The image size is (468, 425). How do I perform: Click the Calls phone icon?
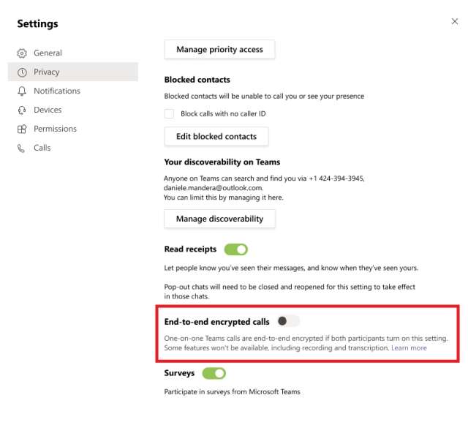tap(21, 148)
